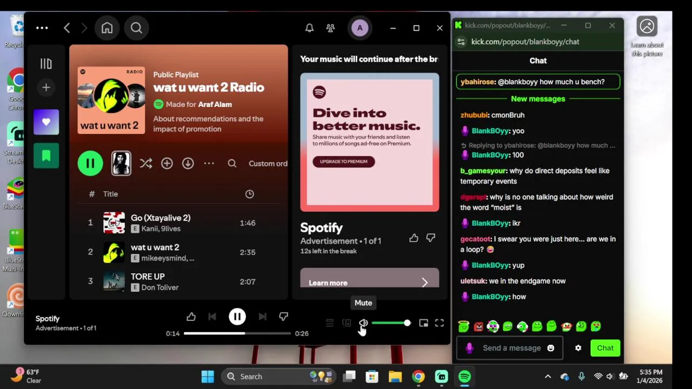Click the duration clock column header

[250, 194]
